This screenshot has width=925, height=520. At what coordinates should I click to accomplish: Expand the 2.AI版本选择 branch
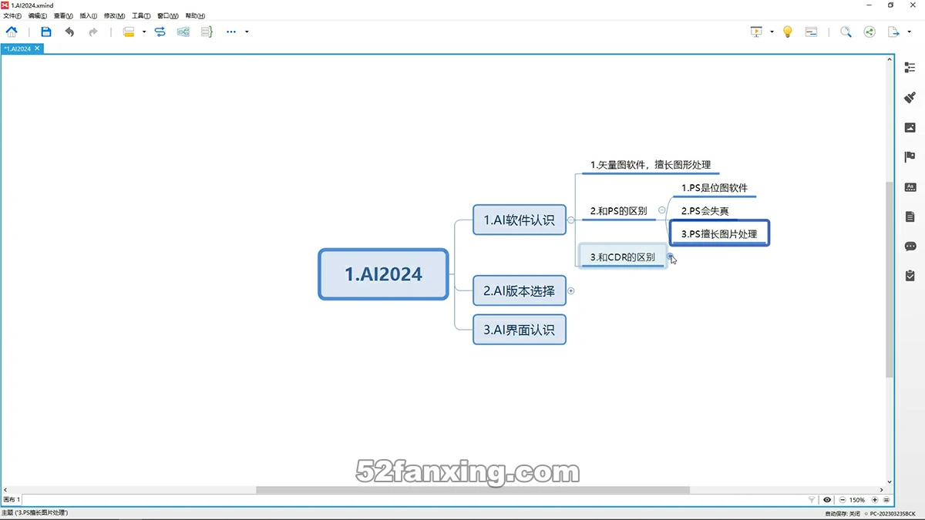tap(571, 291)
